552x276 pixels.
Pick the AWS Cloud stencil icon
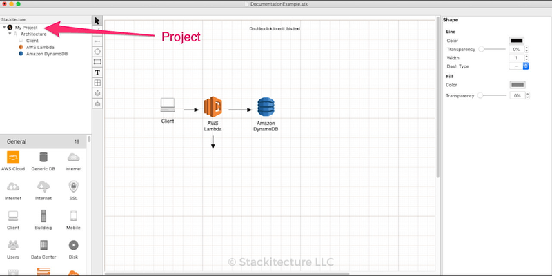pos(14,157)
